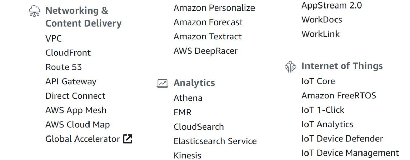Click the Networking & Content Delivery cloud icon

pos(34,11)
